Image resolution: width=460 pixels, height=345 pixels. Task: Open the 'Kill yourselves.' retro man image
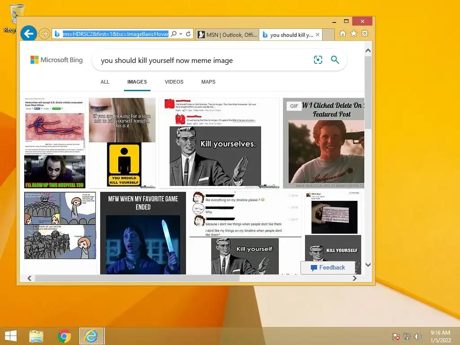click(x=219, y=143)
